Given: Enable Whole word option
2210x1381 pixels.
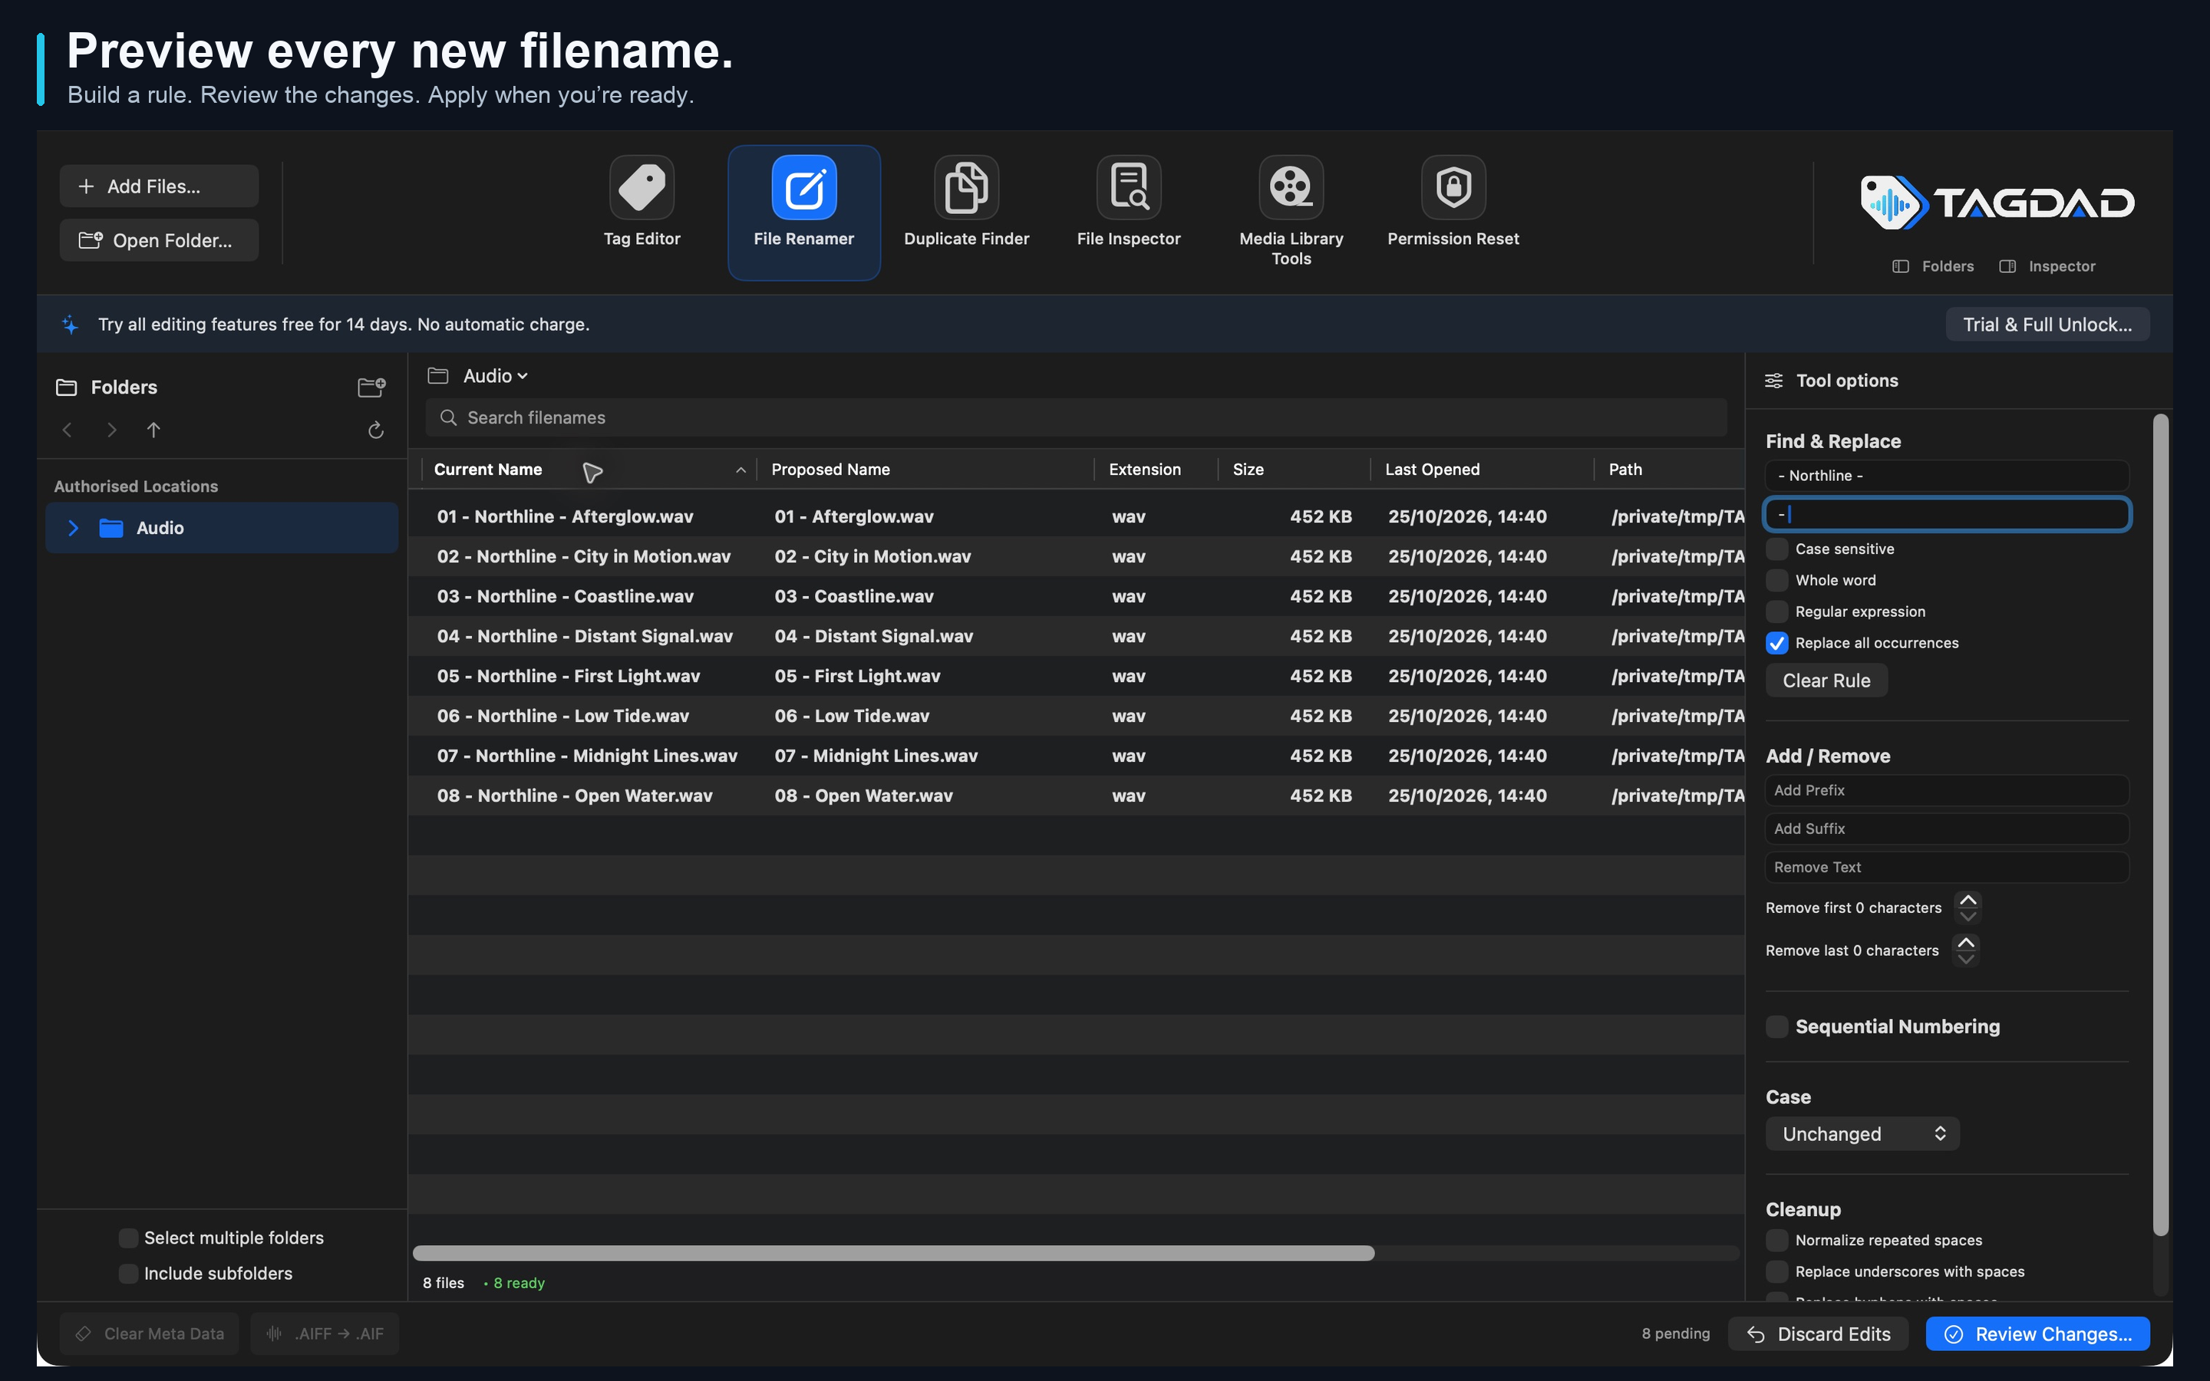Looking at the screenshot, I should click(1776, 580).
